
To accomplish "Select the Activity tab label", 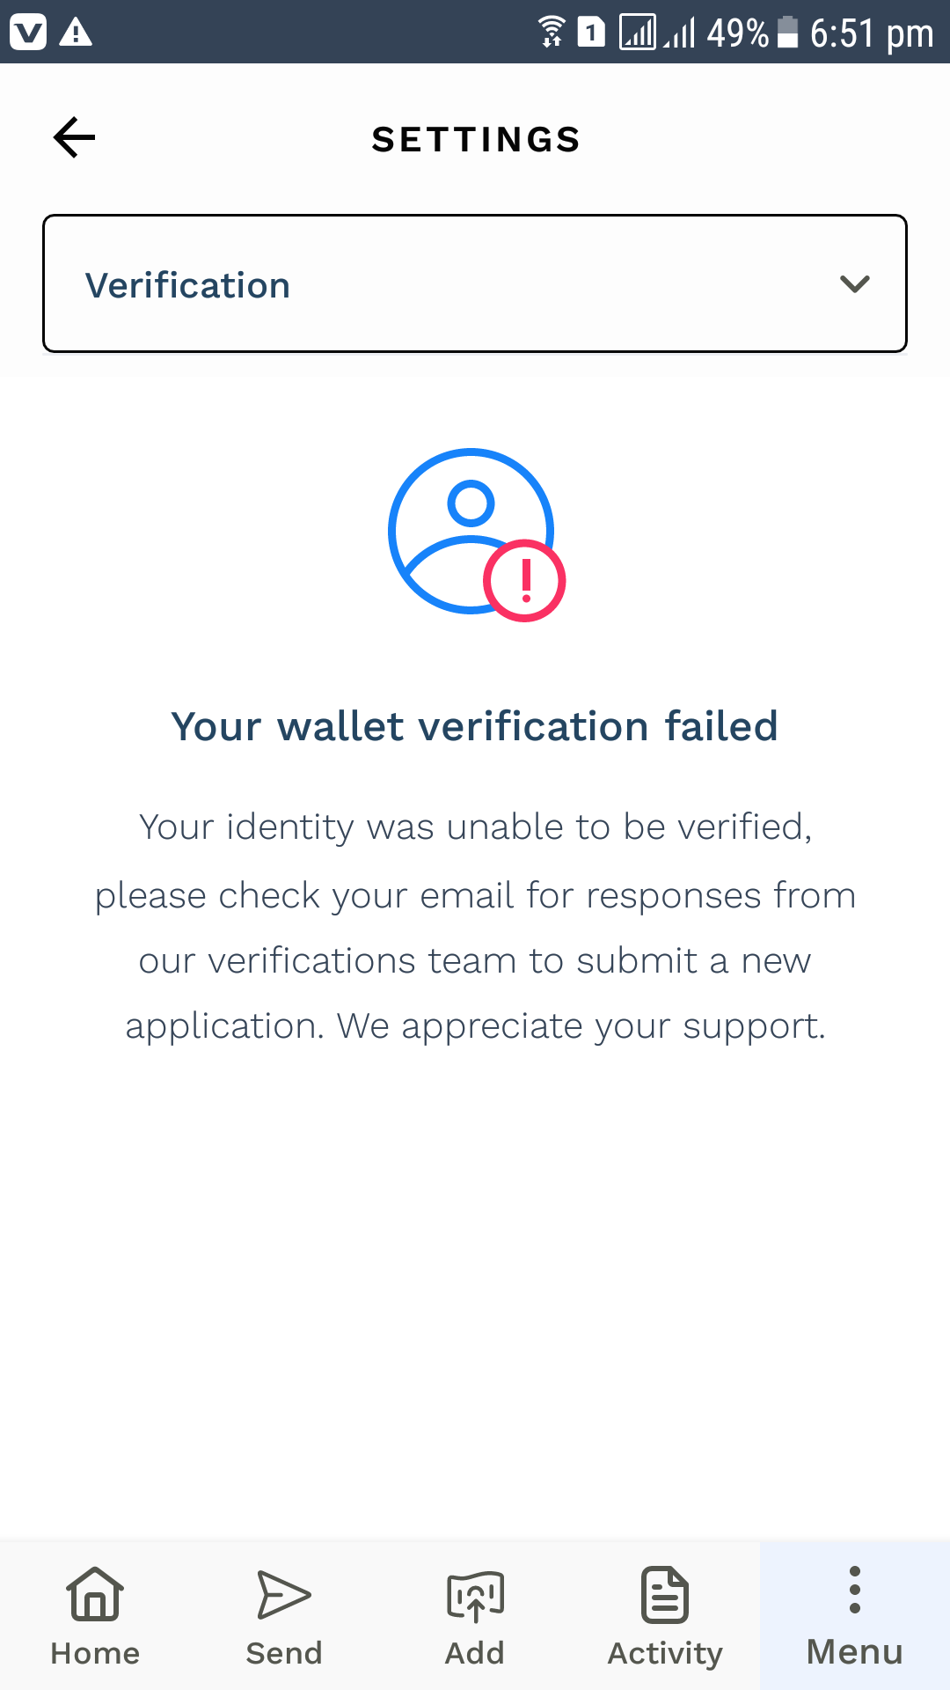I will point(665,1654).
